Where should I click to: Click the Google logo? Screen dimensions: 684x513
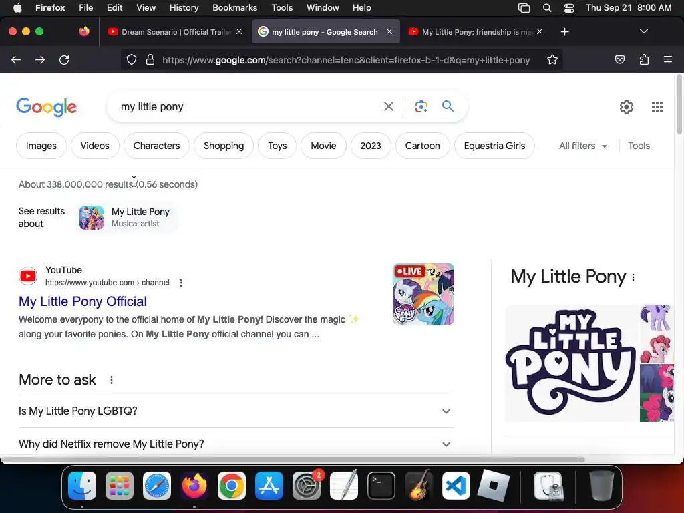click(46, 107)
